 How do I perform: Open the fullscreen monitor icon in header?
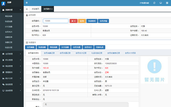[x=161, y=3]
